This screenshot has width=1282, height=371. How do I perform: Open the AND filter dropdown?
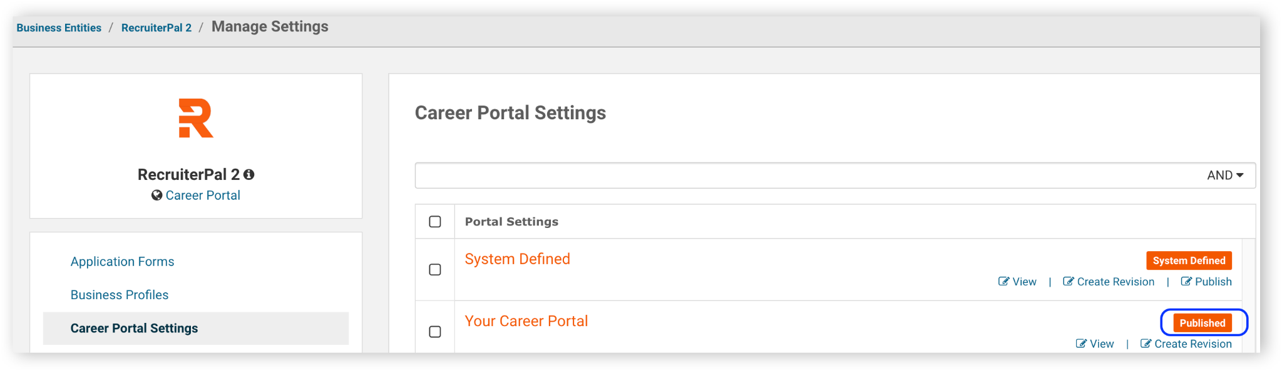coord(1225,176)
